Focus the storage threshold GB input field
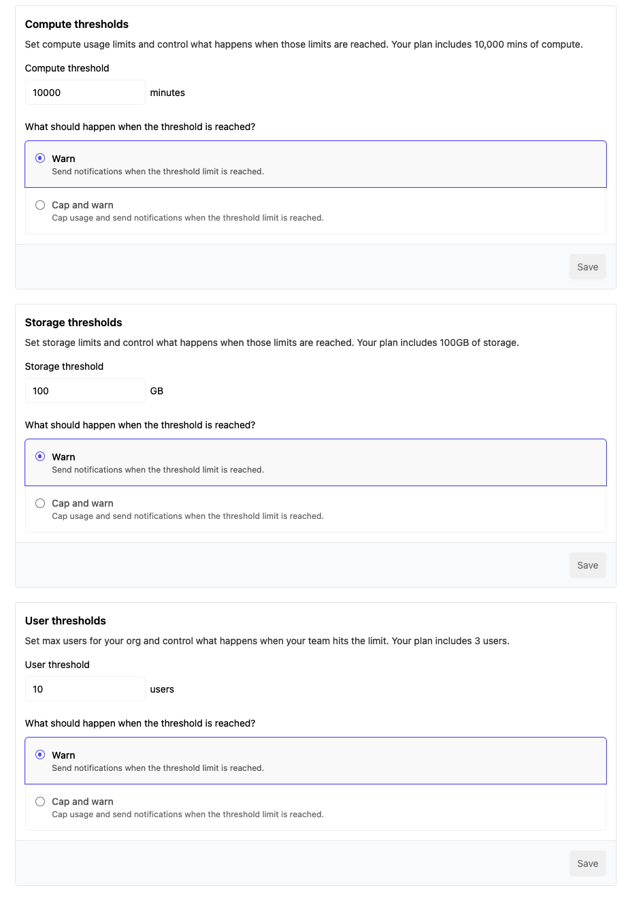641x903 pixels. (85, 391)
